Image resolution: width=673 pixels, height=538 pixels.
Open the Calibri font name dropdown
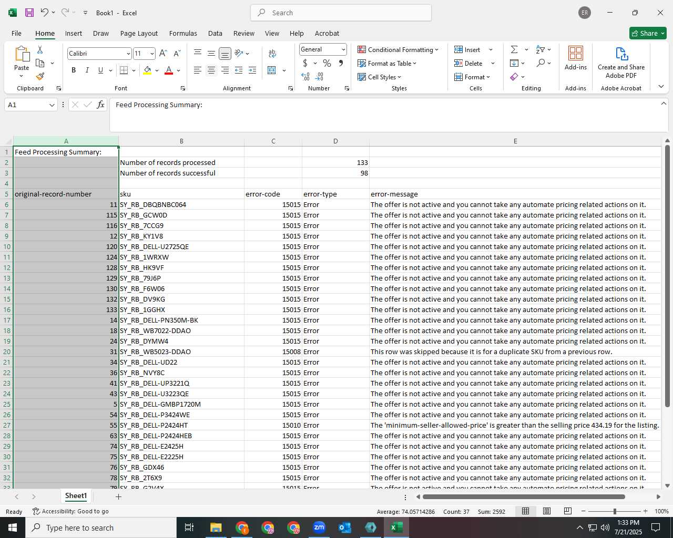[128, 54]
